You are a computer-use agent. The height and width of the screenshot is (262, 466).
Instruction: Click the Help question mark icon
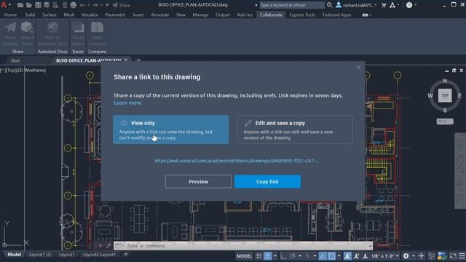coord(409,5)
